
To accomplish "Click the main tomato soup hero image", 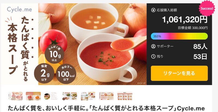I will coord(92,44).
